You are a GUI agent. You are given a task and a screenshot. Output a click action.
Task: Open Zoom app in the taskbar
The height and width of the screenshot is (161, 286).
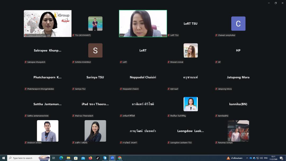pyautogui.click(x=112, y=158)
